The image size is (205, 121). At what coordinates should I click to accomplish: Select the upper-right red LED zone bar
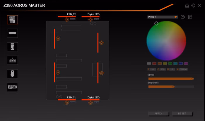tap(98, 43)
